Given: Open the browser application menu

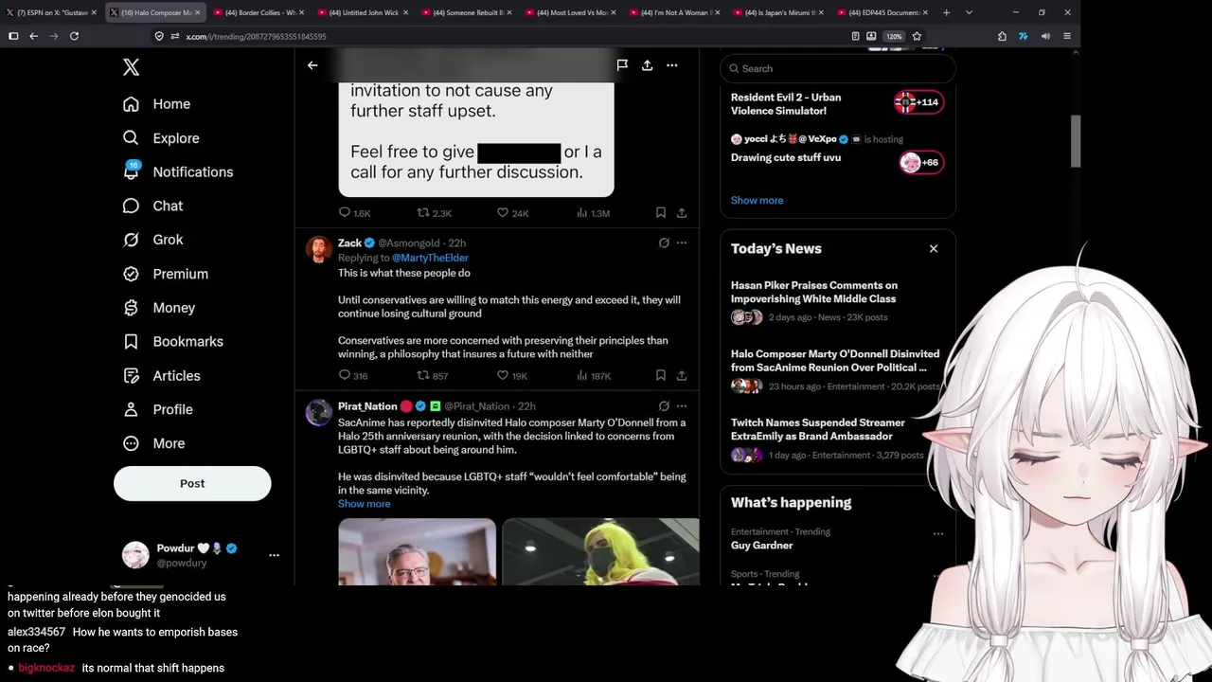Looking at the screenshot, I should [x=1067, y=36].
